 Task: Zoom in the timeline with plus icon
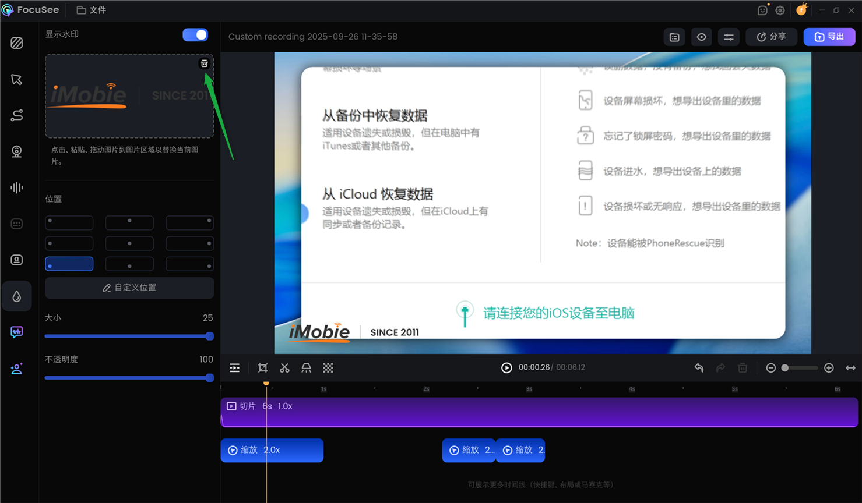829,368
